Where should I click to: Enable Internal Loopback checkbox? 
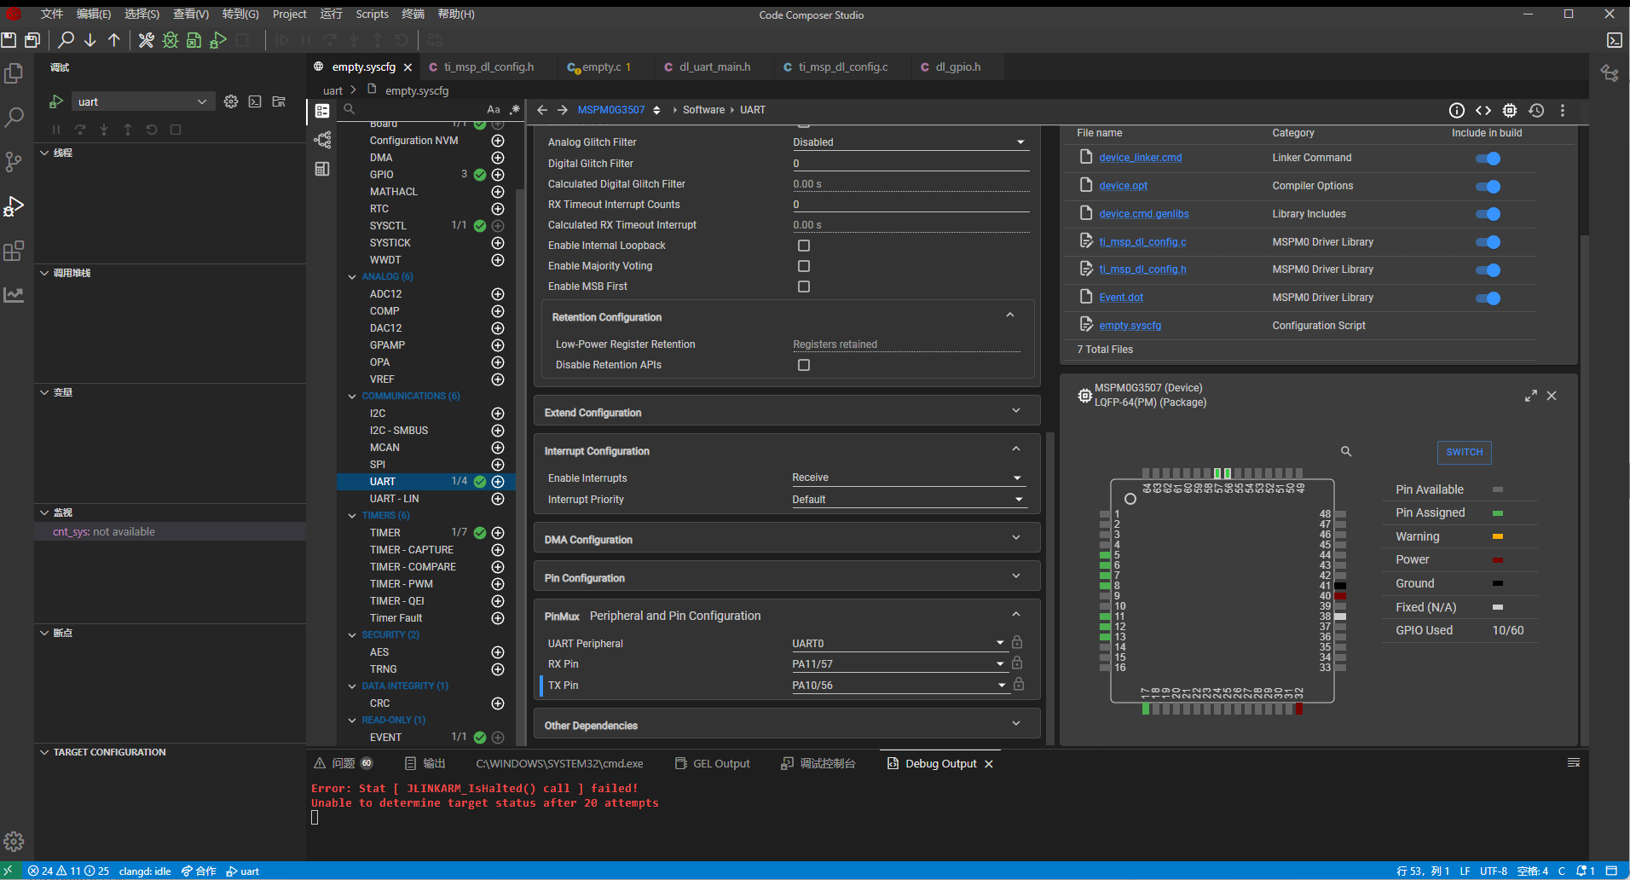(803, 246)
